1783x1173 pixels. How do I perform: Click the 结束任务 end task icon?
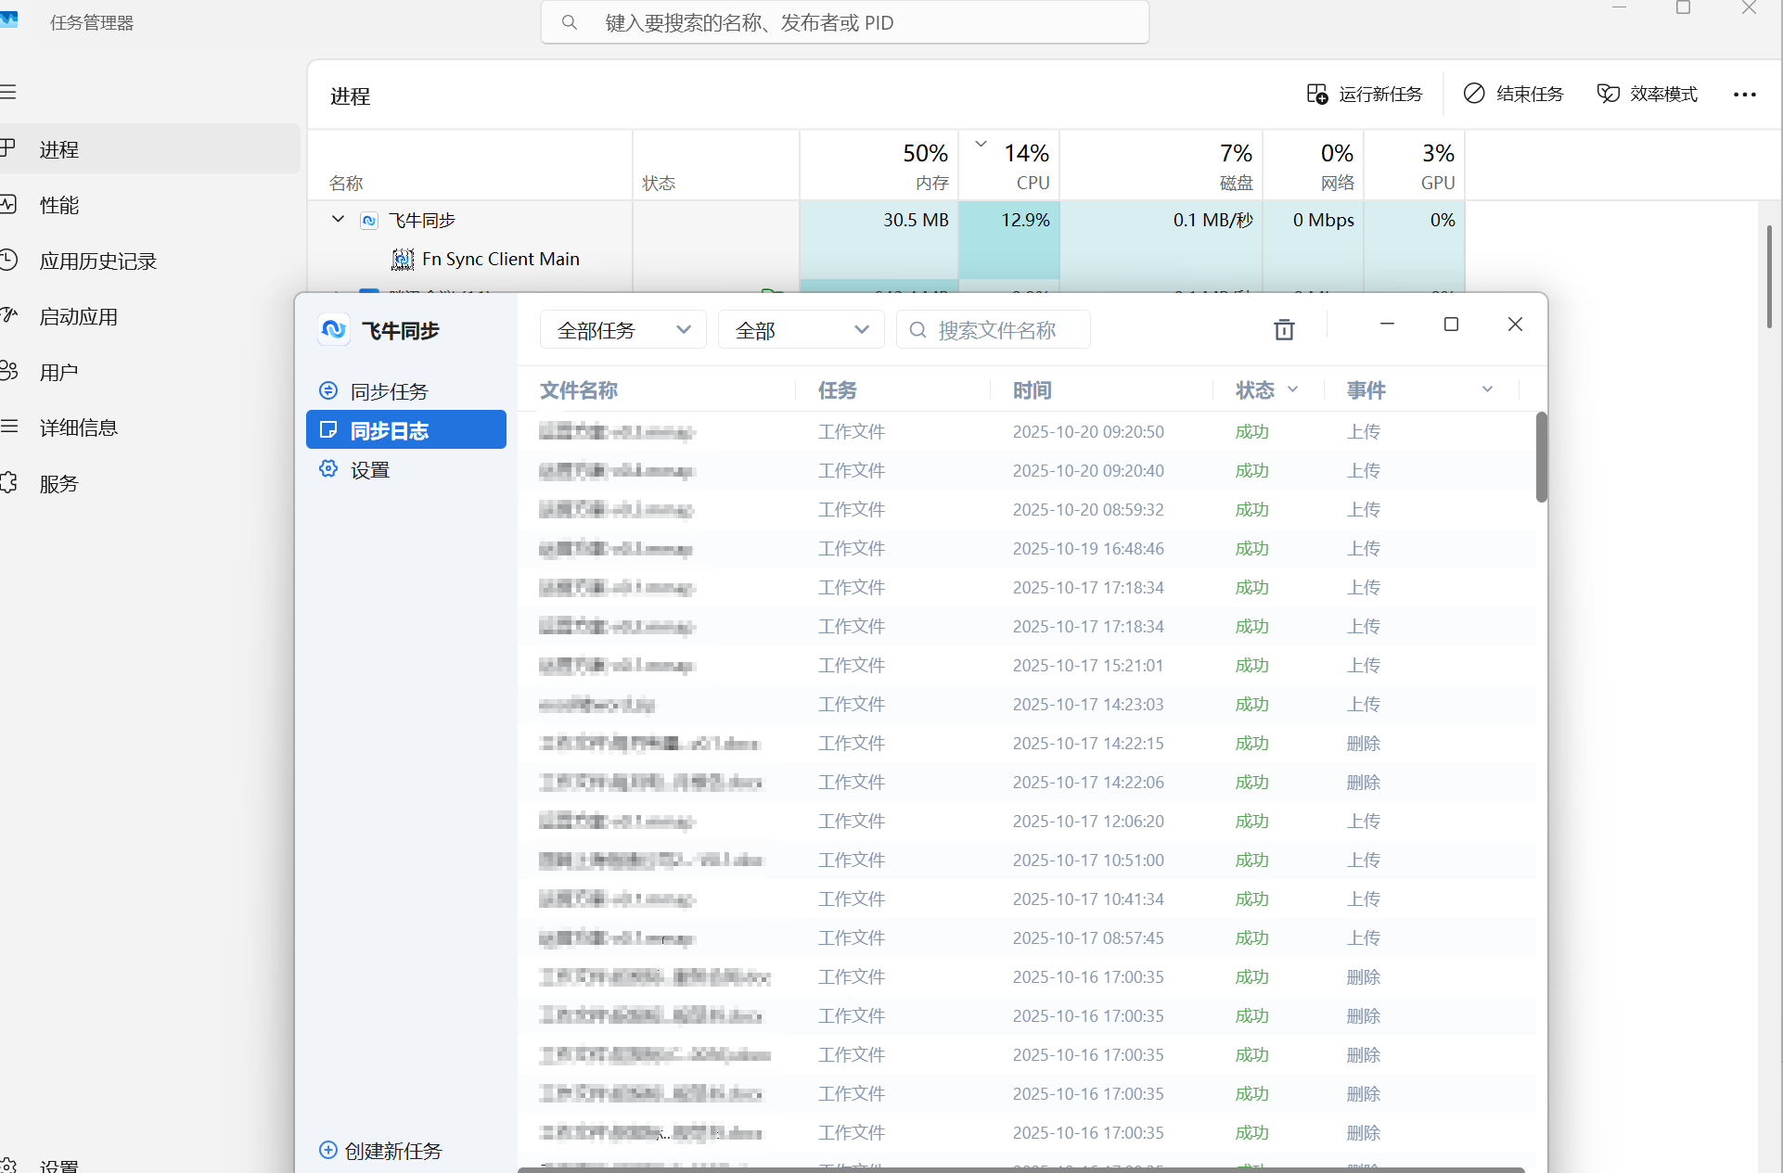click(x=1473, y=94)
